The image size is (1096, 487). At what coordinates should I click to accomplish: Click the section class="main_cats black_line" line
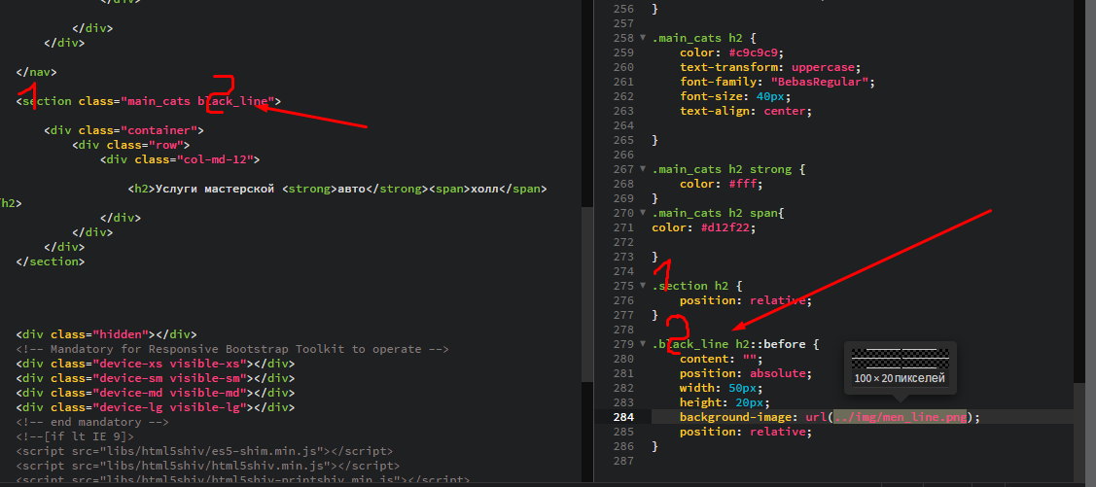tap(148, 101)
